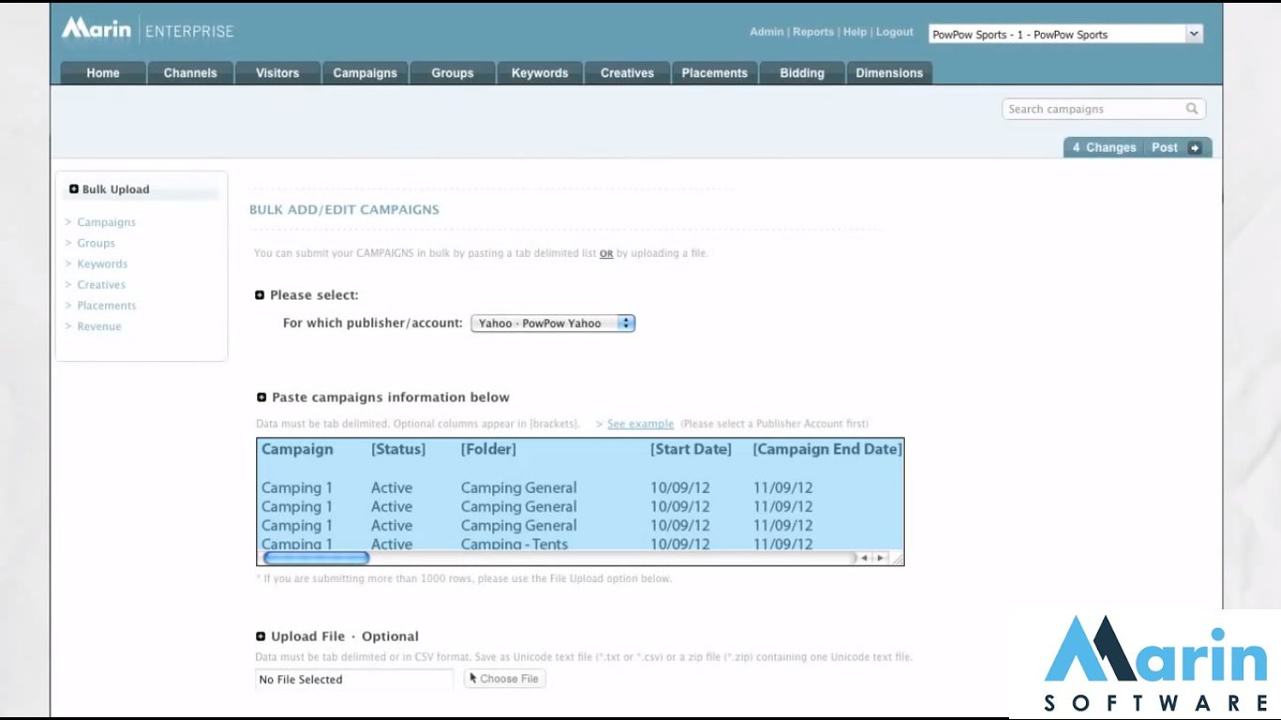
Task: Click the square icon beside Paste campaigns information
Action: [260, 397]
